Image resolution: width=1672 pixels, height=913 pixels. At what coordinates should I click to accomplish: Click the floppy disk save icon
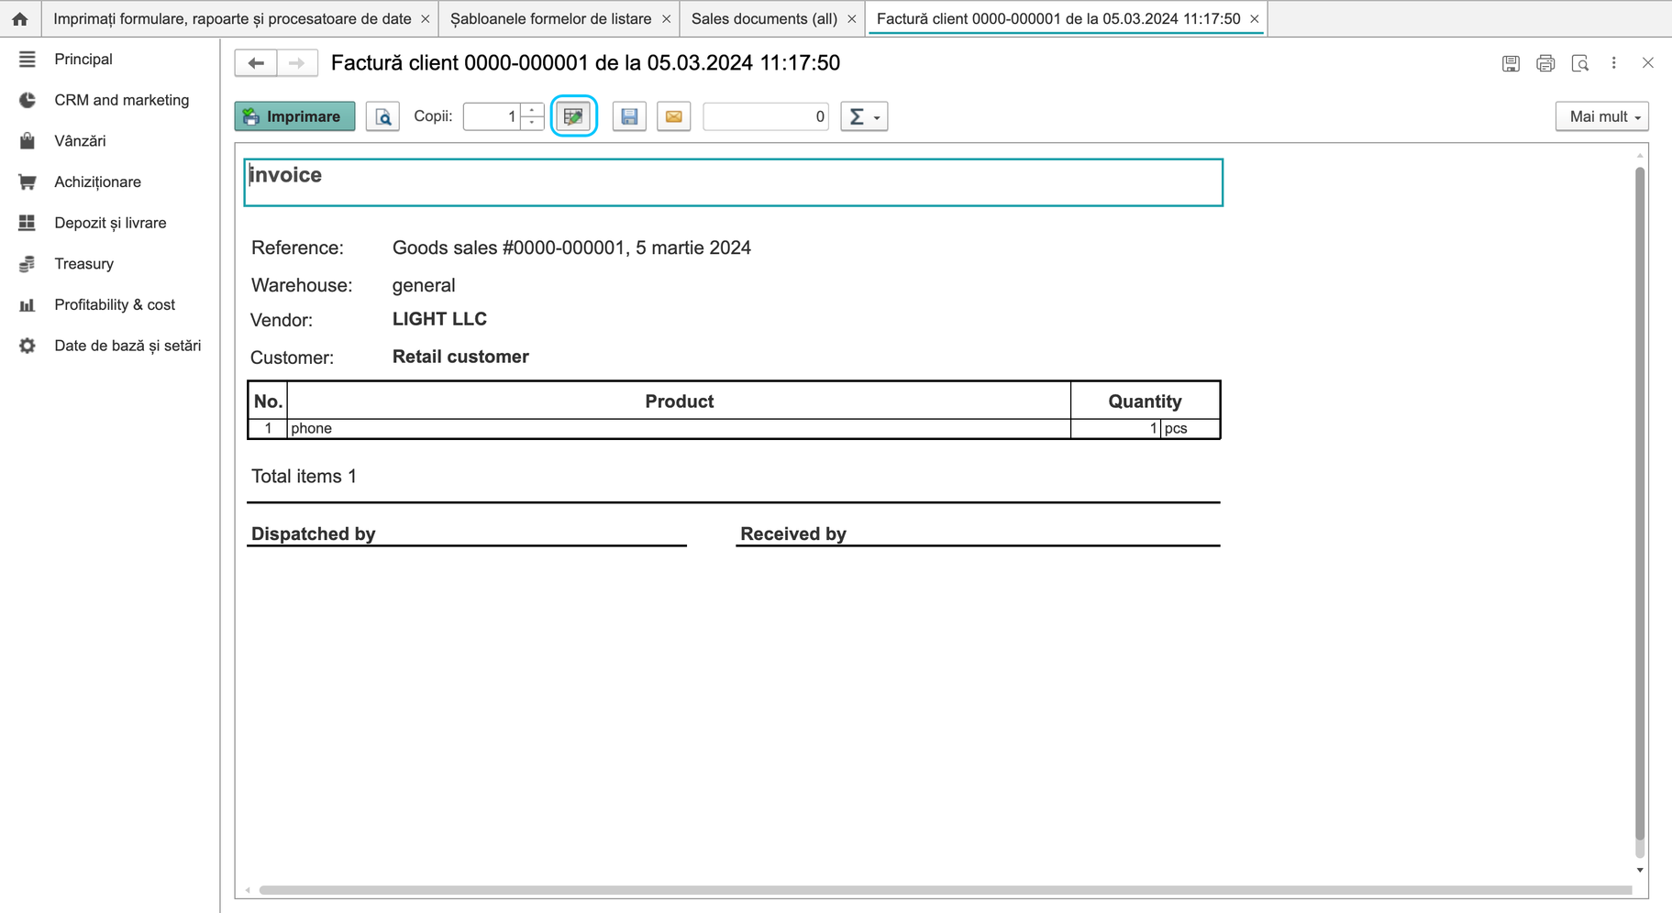point(629,116)
